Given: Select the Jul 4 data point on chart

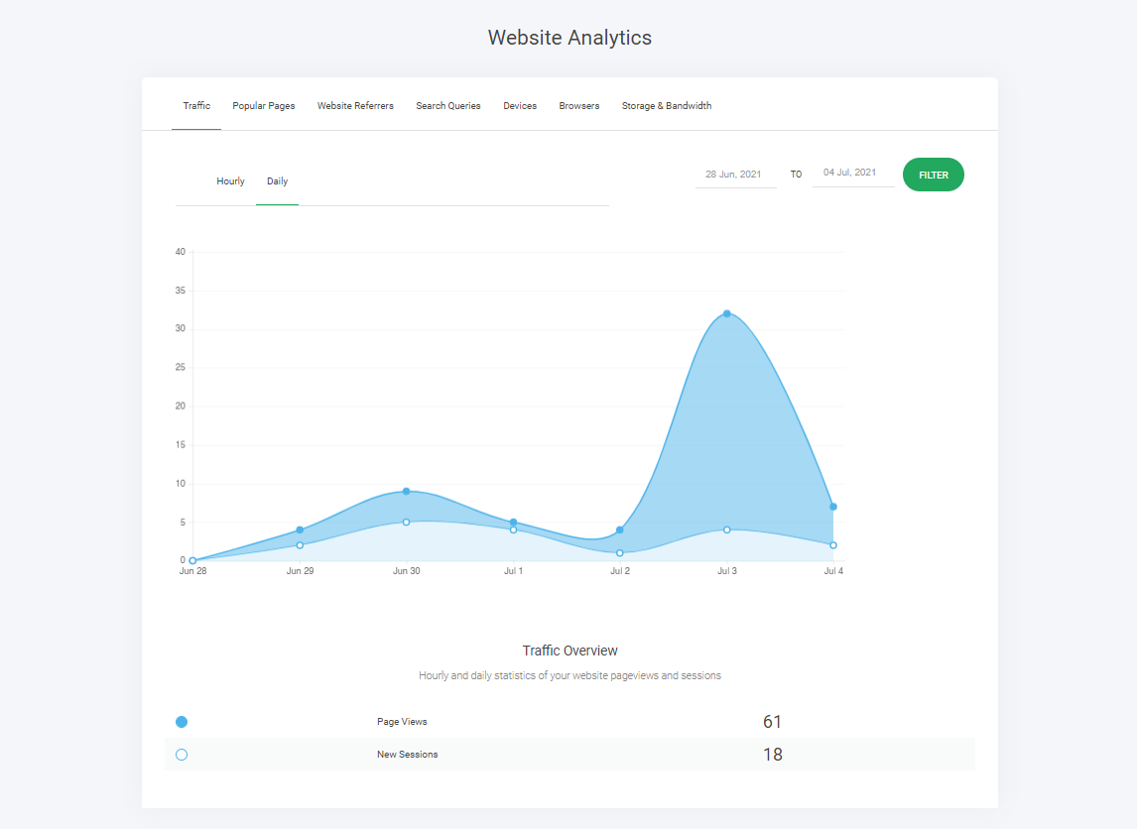Looking at the screenshot, I should tap(834, 506).
